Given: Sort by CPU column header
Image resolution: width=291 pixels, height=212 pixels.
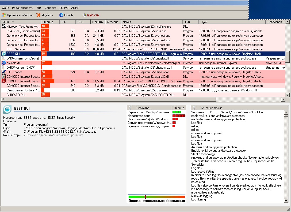Looking at the screenshot, I should (x=83, y=22).
